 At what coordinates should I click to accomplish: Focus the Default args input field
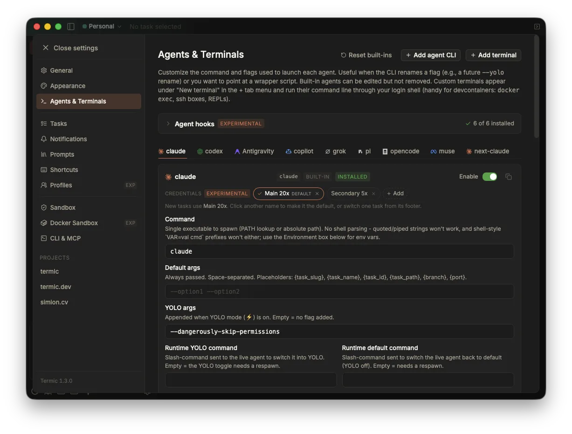pyautogui.click(x=339, y=291)
